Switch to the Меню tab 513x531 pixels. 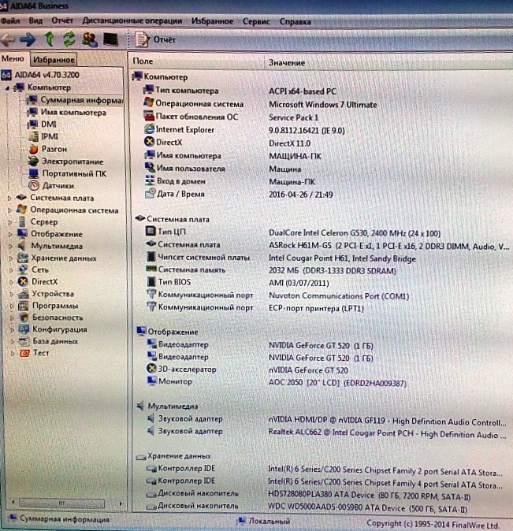coord(13,59)
